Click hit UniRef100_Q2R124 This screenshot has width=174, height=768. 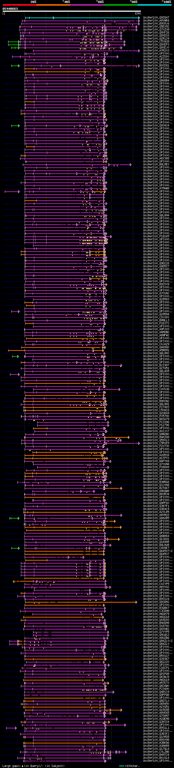(x=156, y=38)
